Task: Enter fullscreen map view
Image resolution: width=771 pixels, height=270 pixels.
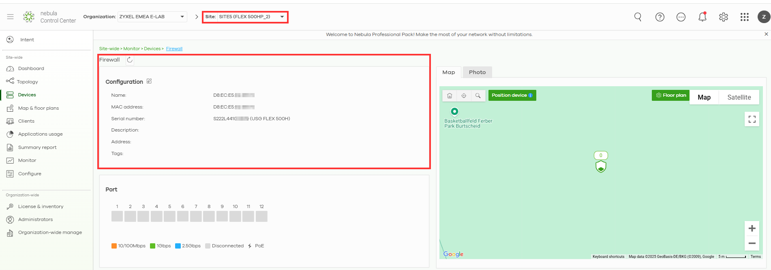Action: click(x=752, y=119)
